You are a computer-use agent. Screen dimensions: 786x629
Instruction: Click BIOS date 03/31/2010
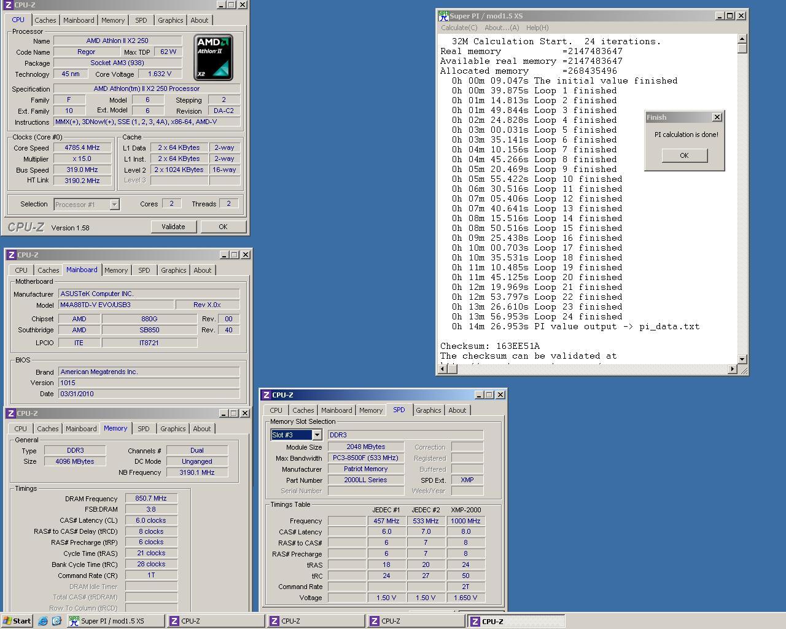(x=149, y=394)
